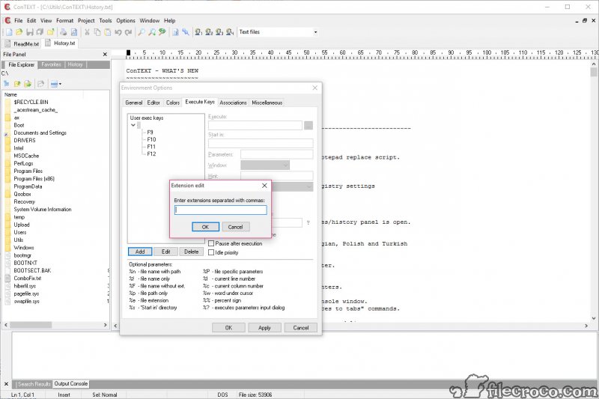Open the Text files highlighter dropdown

coord(315,32)
